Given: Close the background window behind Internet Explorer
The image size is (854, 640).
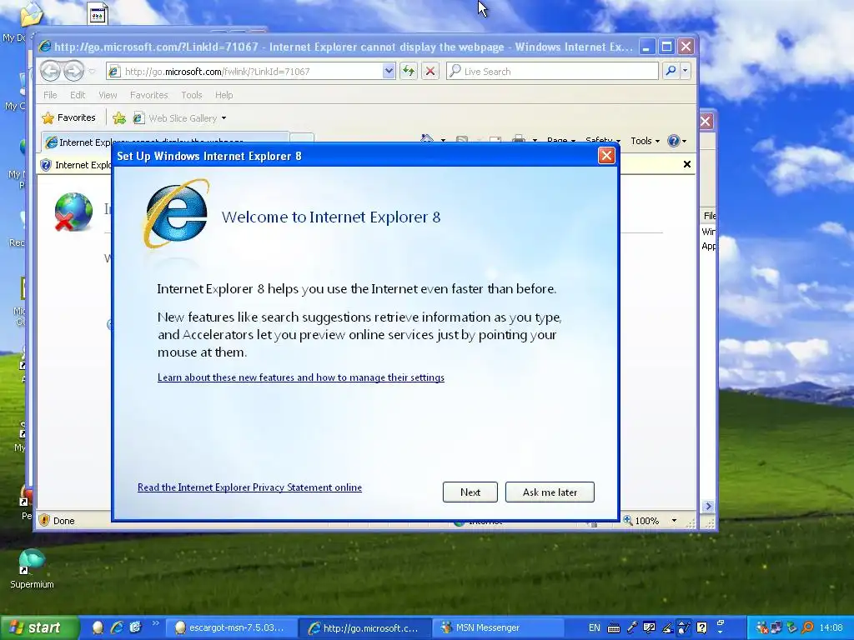Looking at the screenshot, I should pos(706,121).
